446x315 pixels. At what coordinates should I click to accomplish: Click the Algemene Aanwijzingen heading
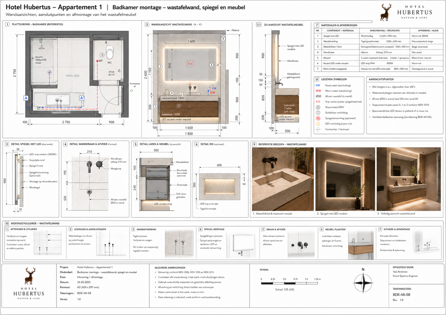coord(170,268)
